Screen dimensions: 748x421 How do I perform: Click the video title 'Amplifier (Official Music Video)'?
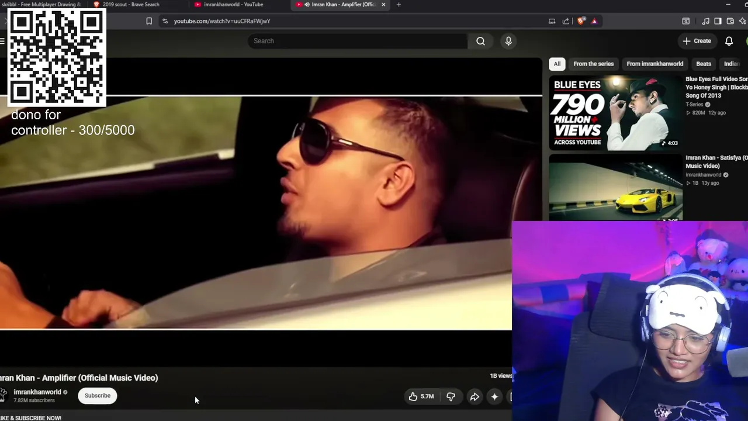100,378
